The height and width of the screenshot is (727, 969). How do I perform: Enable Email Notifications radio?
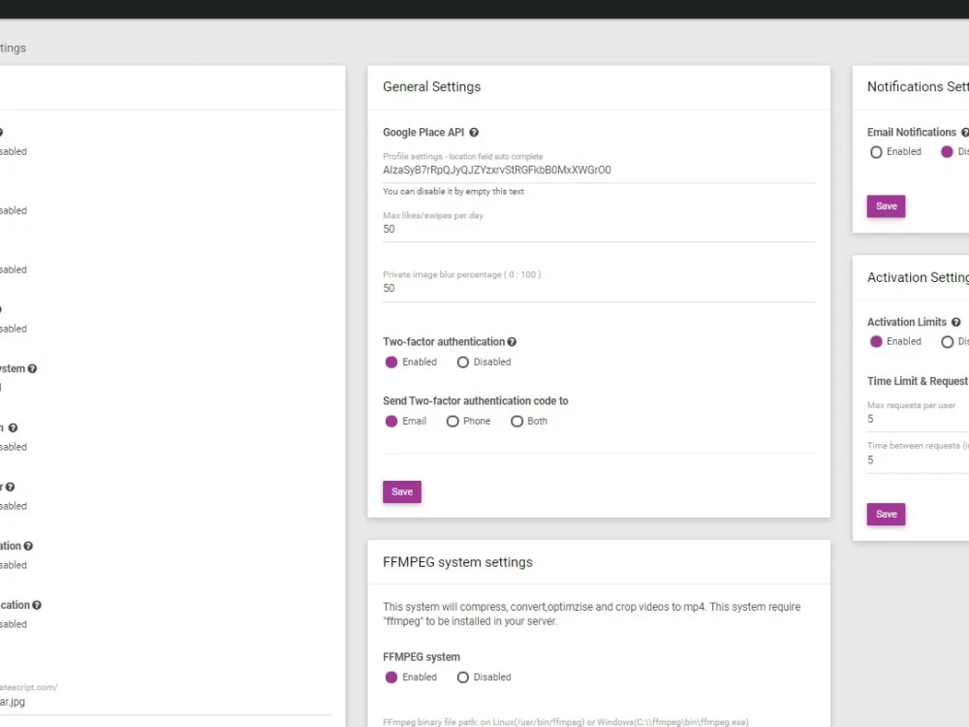[876, 152]
